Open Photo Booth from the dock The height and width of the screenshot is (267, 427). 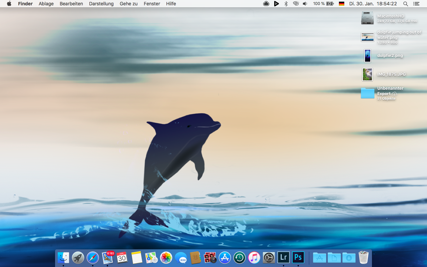pos(210,258)
